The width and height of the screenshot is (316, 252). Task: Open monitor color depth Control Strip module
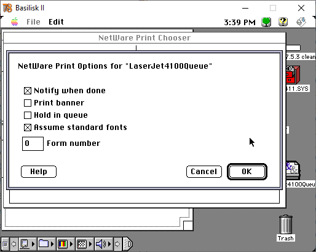tap(63, 244)
